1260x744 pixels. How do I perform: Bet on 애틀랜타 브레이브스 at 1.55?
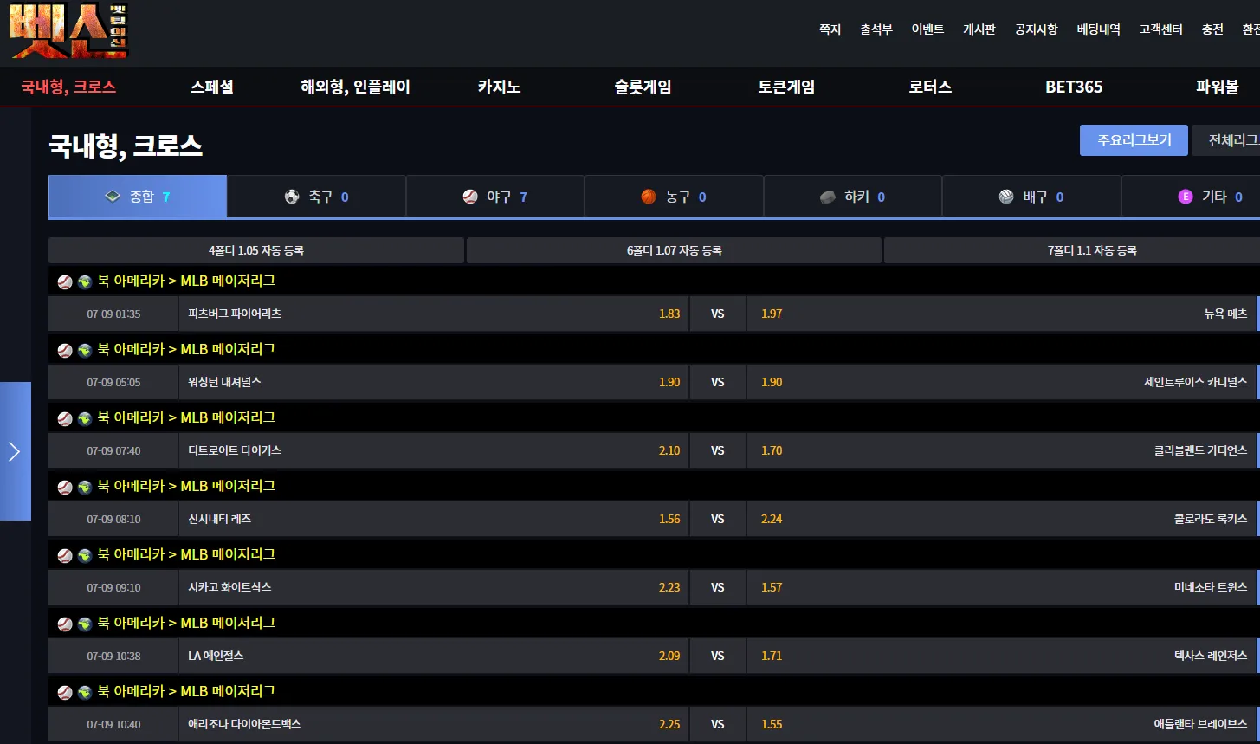(1003, 724)
